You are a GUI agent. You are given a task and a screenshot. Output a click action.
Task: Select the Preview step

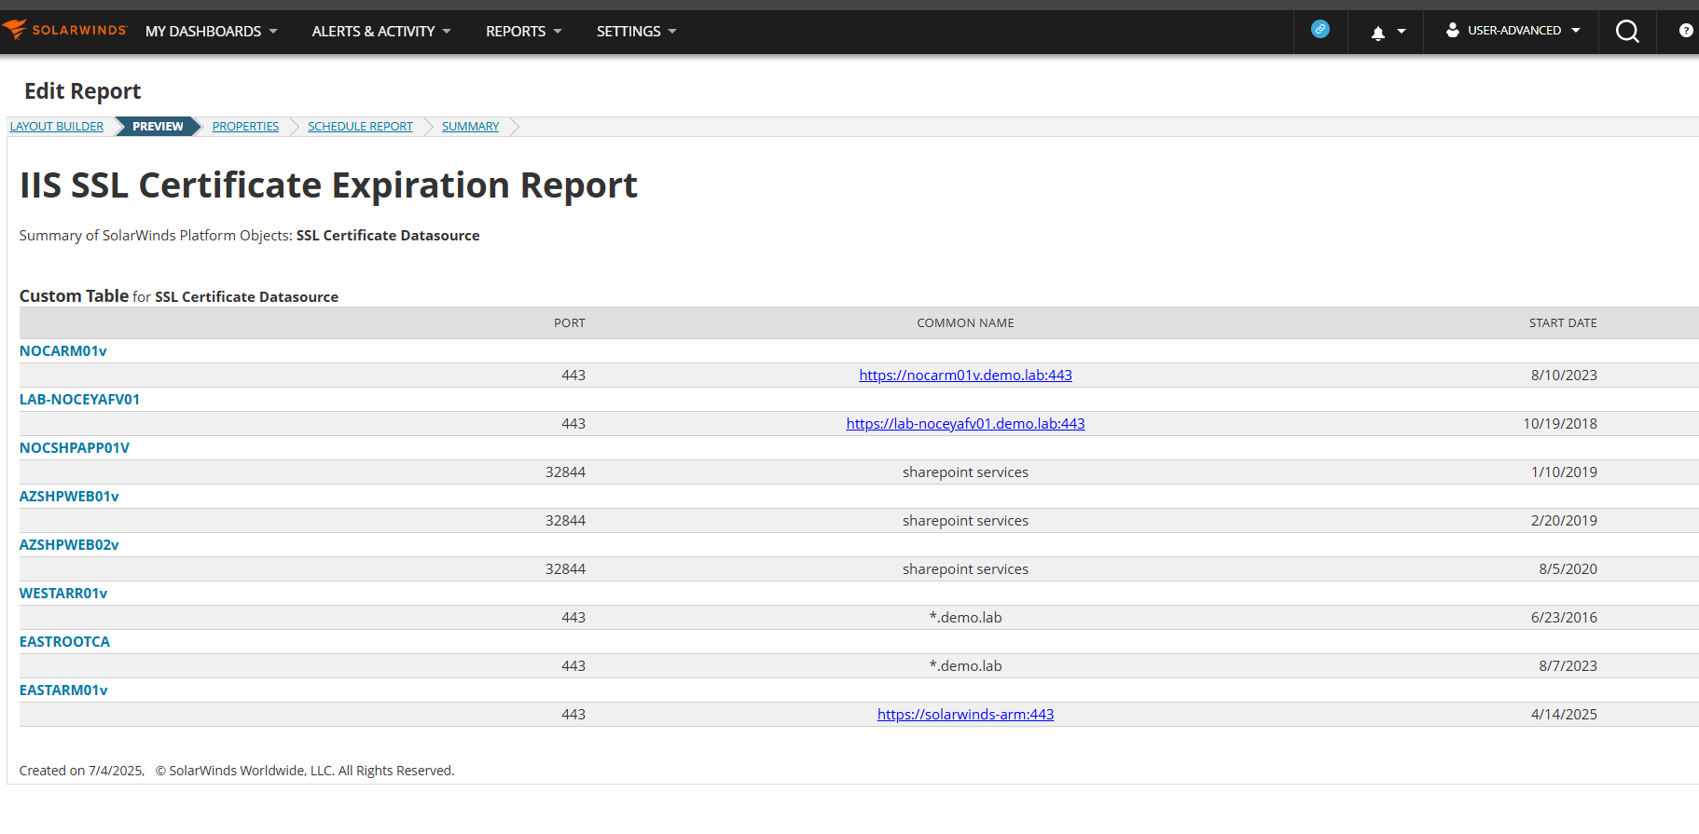pyautogui.click(x=158, y=127)
